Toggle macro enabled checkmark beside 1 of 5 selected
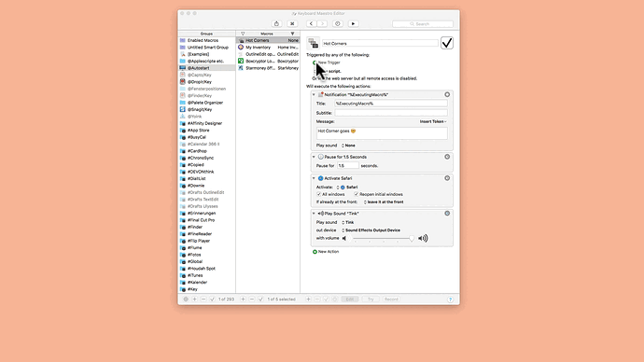The image size is (644, 362). (260, 299)
